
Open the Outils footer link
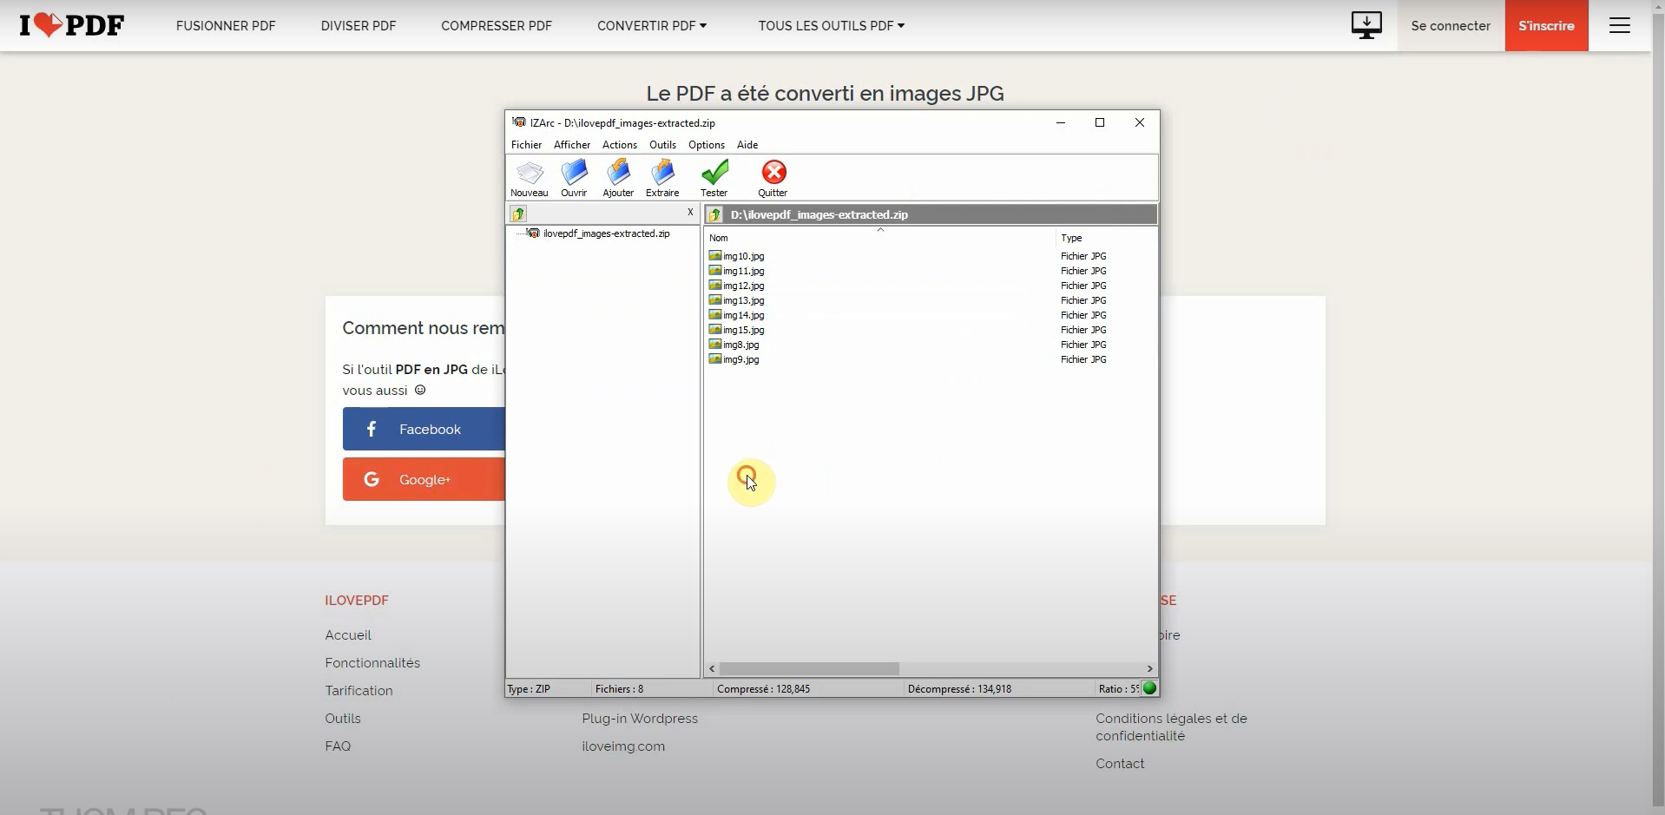click(343, 719)
